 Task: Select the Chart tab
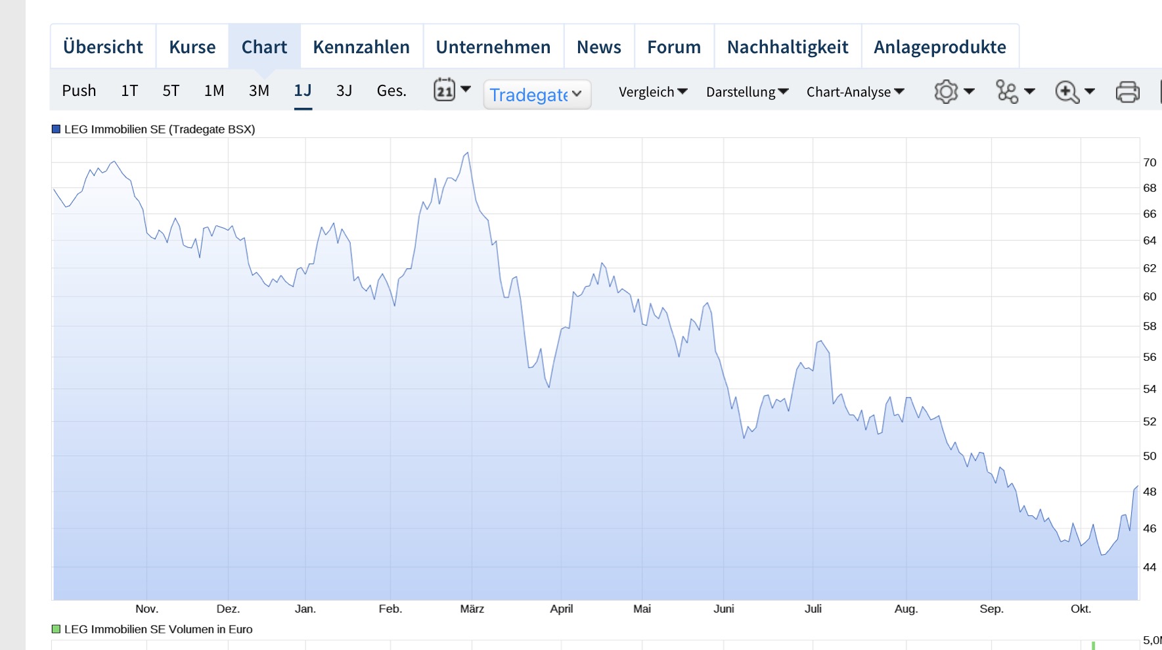265,47
